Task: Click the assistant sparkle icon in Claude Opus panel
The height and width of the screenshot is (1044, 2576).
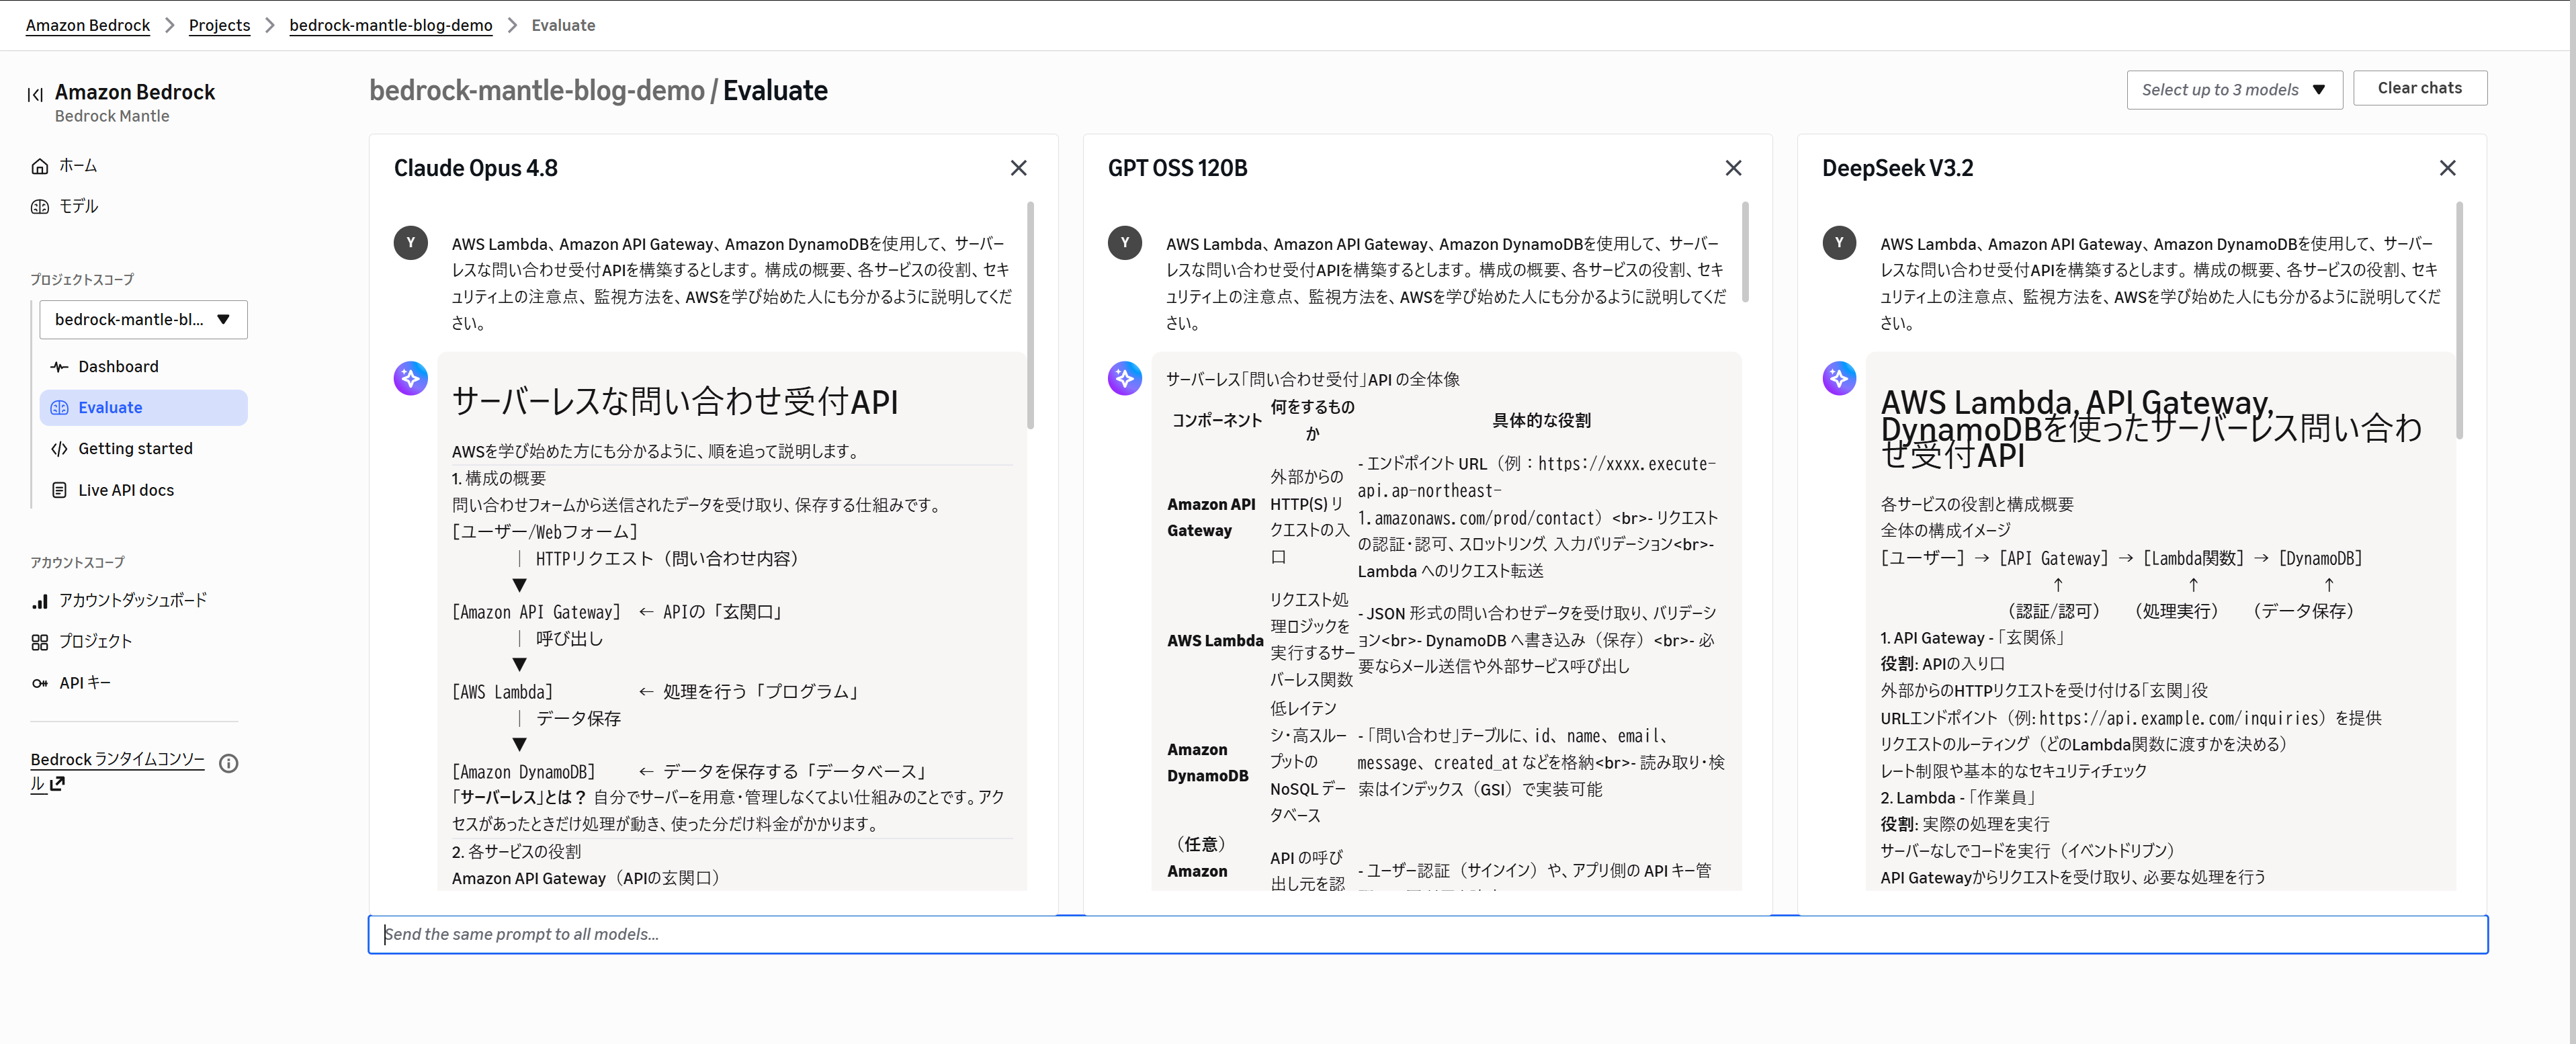Action: click(410, 378)
